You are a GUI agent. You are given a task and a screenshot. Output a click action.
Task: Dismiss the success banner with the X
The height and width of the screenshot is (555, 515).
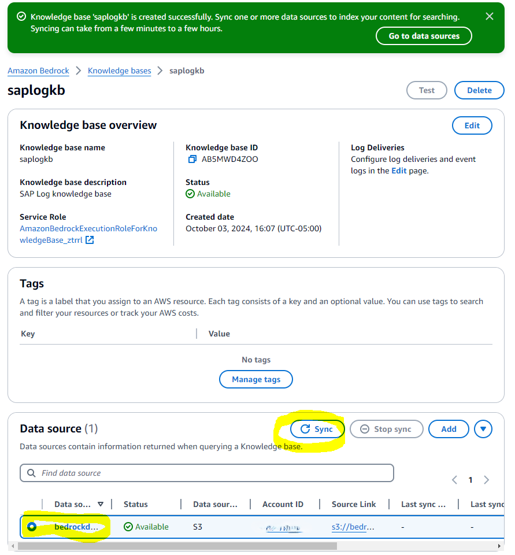(490, 16)
